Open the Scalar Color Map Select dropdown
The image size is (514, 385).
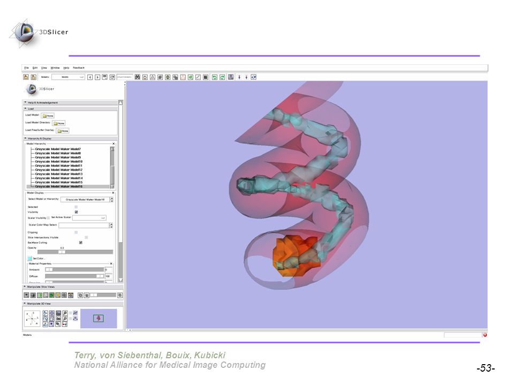pos(86,225)
